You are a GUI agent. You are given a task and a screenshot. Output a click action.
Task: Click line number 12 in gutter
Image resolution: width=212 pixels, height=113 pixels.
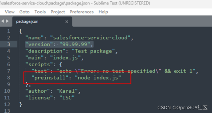pyautogui.click(x=7, y=104)
